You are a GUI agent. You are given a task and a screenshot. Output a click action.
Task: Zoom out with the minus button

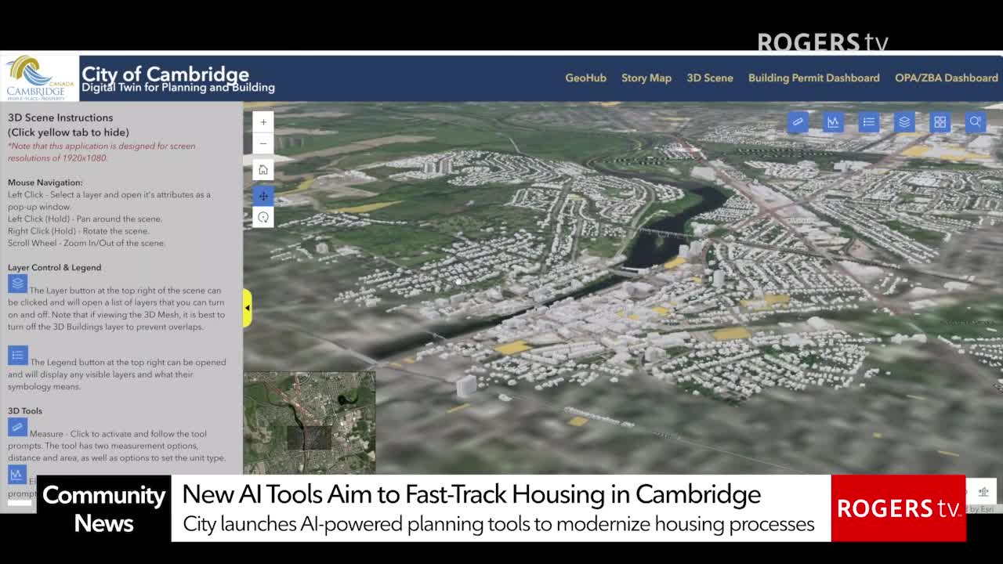point(263,143)
